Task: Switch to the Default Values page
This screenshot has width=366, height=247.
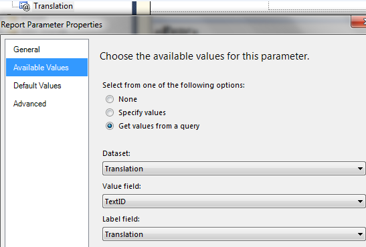Action: click(x=37, y=86)
